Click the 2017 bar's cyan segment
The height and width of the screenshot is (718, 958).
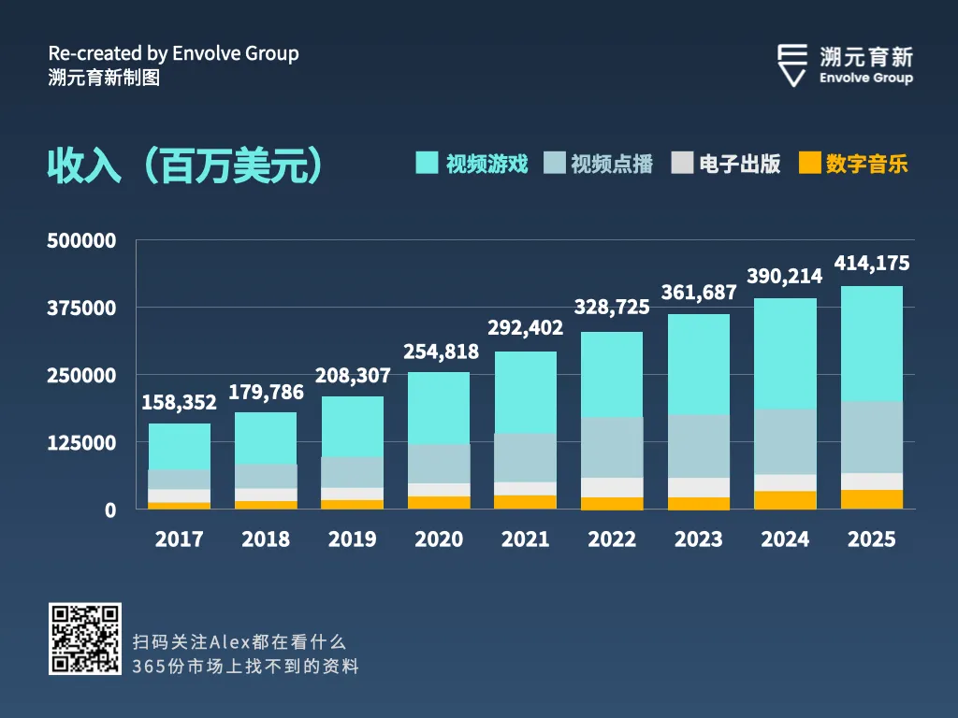click(x=180, y=446)
